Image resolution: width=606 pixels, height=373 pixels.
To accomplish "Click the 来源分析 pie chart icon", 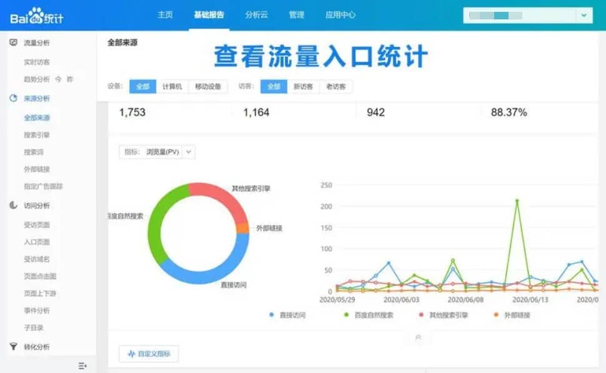I will click(x=14, y=98).
